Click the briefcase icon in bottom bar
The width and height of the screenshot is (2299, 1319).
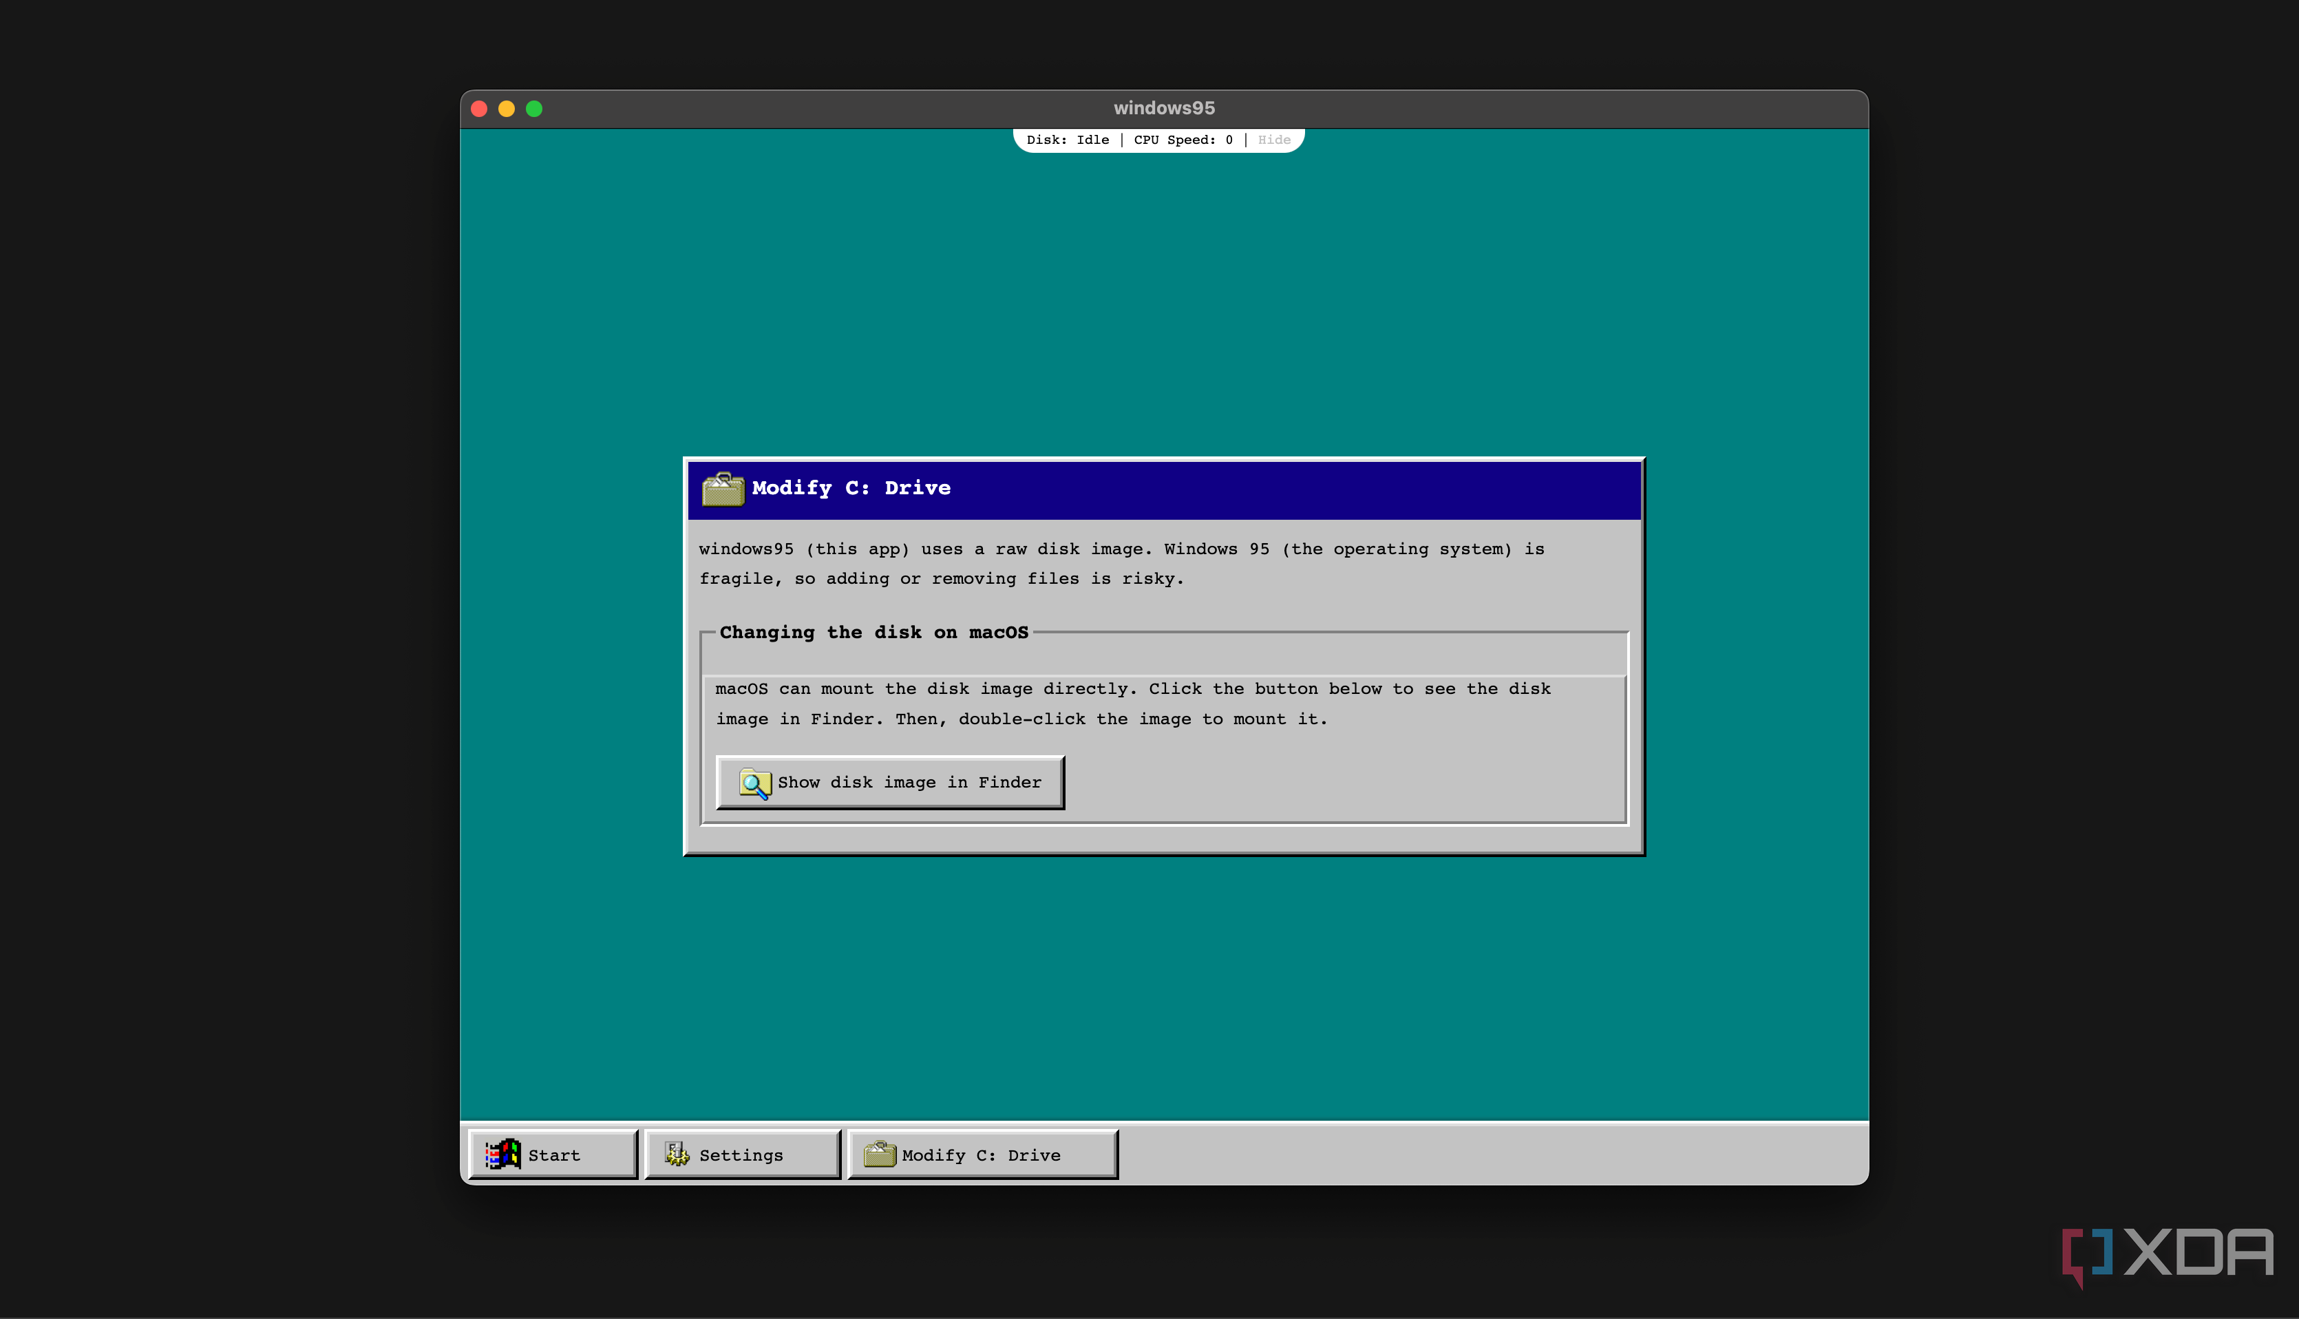(880, 1154)
